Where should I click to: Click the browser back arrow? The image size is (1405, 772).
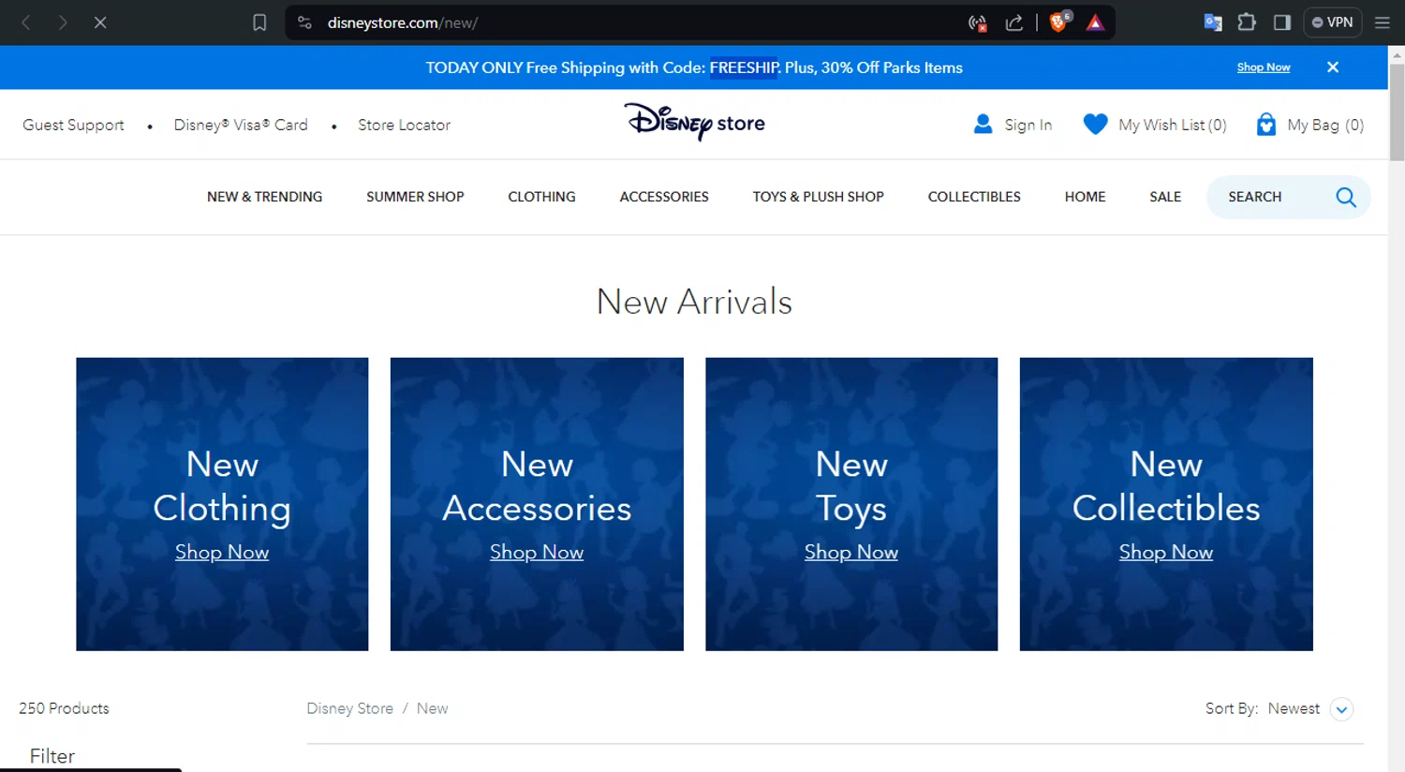point(26,22)
